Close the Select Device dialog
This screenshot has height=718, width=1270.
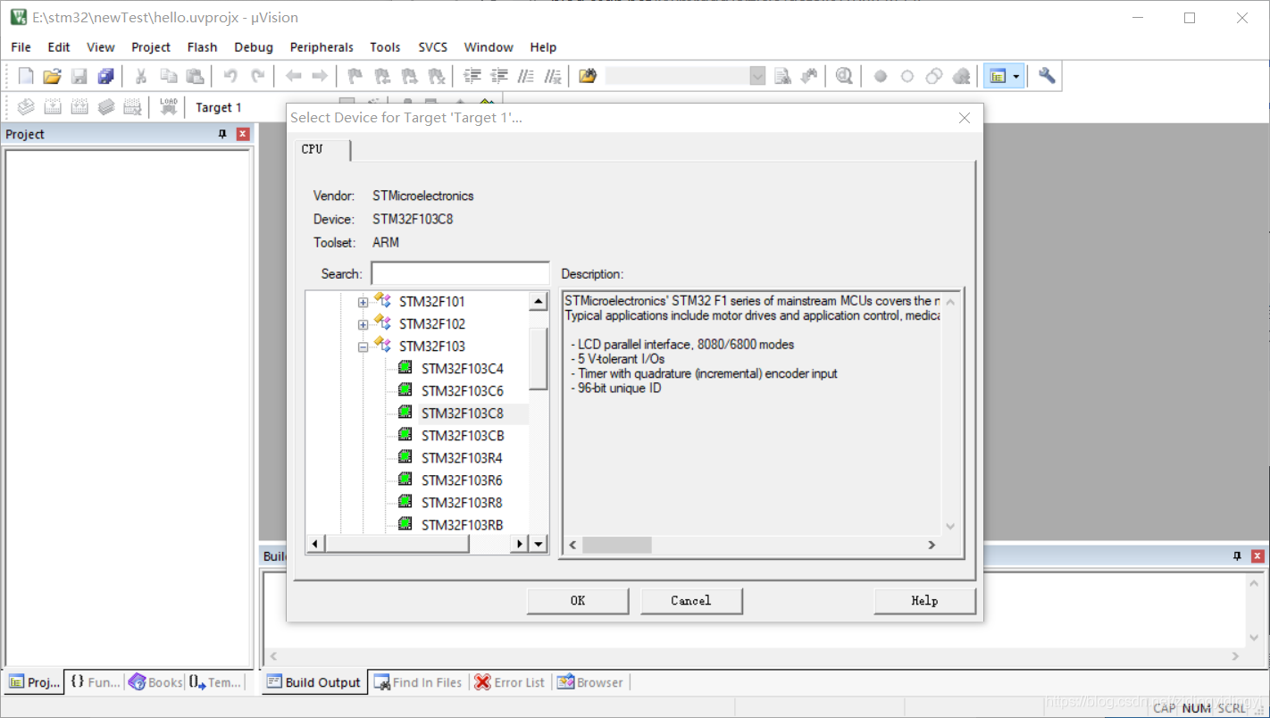965,118
